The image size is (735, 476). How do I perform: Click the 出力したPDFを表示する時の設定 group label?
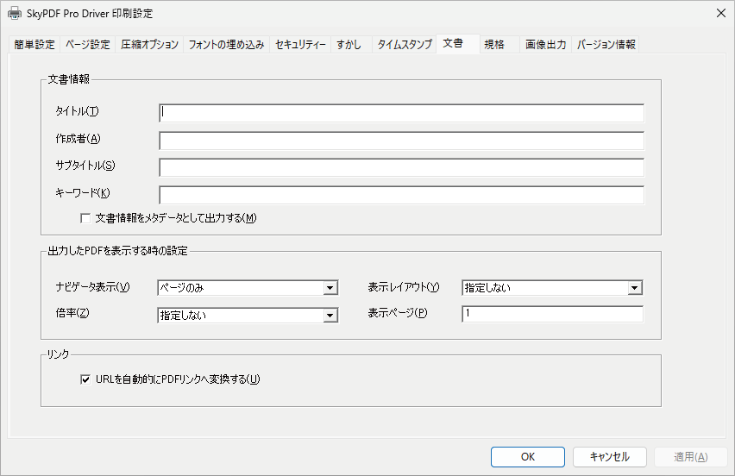(x=117, y=251)
